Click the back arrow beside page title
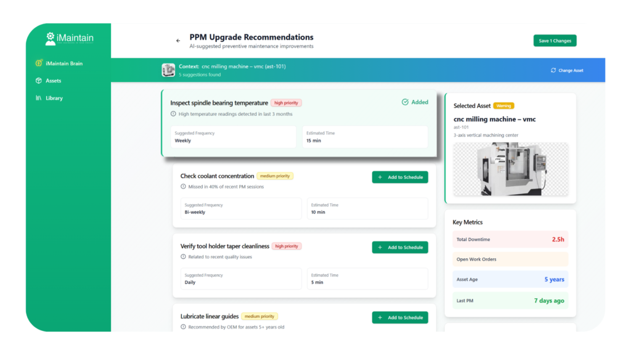Screen dimensions: 631x355 178,41
